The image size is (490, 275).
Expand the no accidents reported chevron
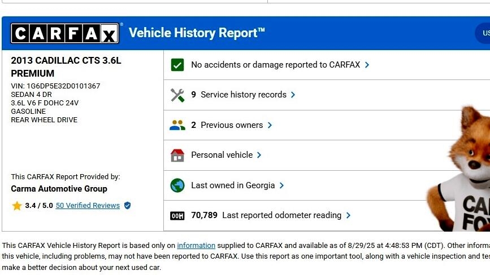pyautogui.click(x=367, y=65)
